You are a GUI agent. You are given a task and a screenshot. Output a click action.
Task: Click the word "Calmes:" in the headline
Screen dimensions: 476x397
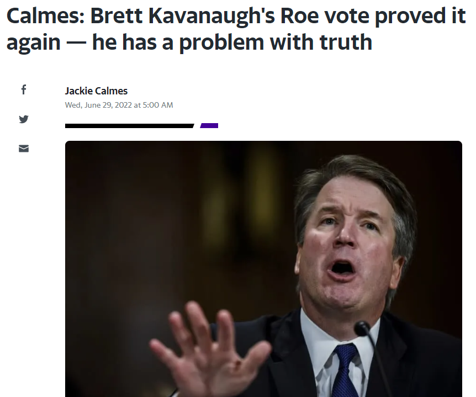coord(45,17)
